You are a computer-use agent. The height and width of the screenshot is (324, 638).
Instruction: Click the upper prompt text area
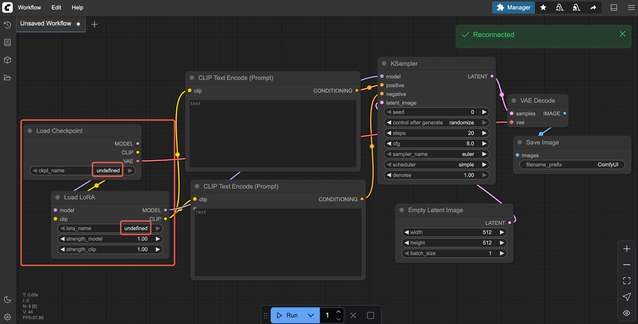pyautogui.click(x=273, y=134)
